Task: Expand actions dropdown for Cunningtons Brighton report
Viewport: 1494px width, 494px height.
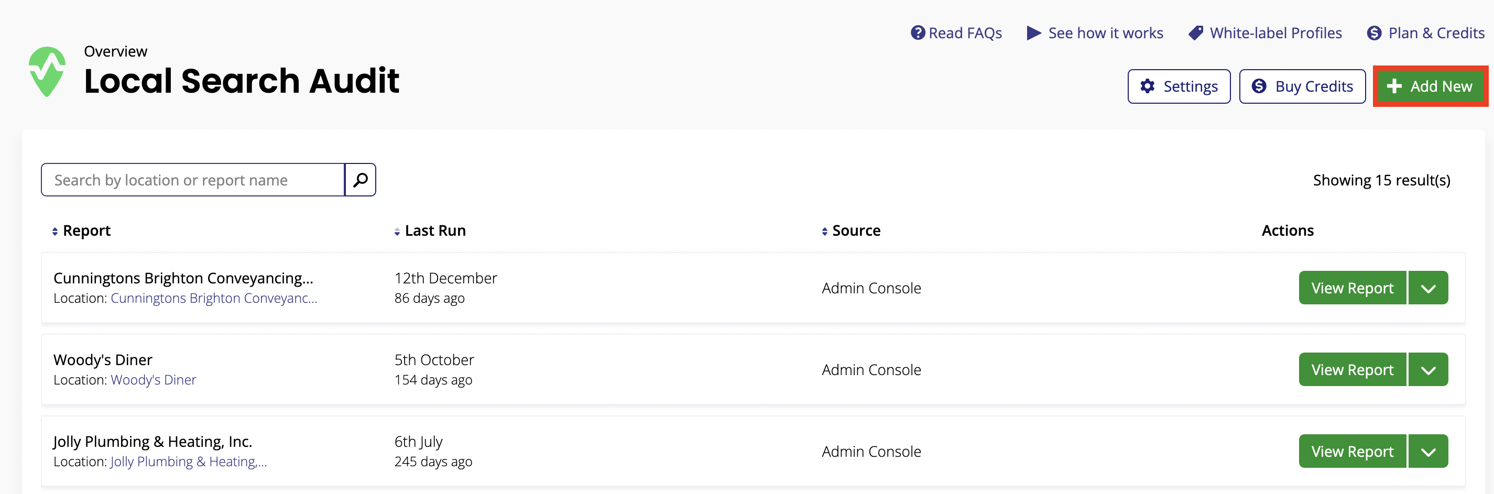Action: coord(1428,288)
